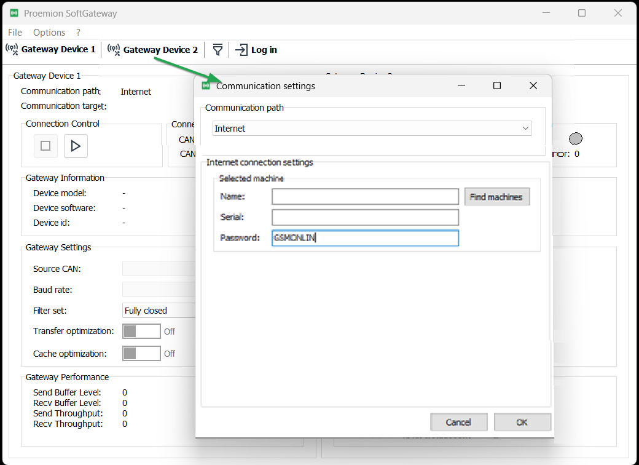Select the Gateway Device 1 antenna icon
Screen dimensions: 639x465
(x=12, y=49)
